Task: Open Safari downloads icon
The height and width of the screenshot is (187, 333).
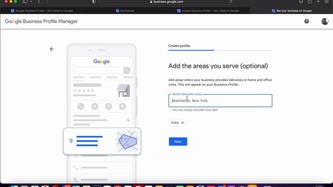Action: click(x=301, y=2)
